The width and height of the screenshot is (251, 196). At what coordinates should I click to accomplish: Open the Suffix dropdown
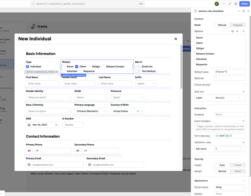(x=146, y=83)
